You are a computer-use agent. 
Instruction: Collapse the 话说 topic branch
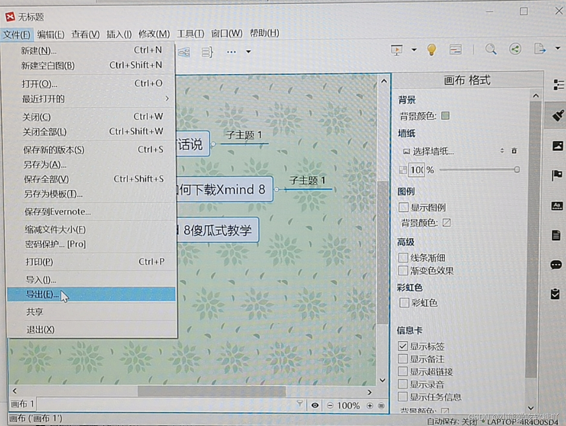tap(213, 144)
